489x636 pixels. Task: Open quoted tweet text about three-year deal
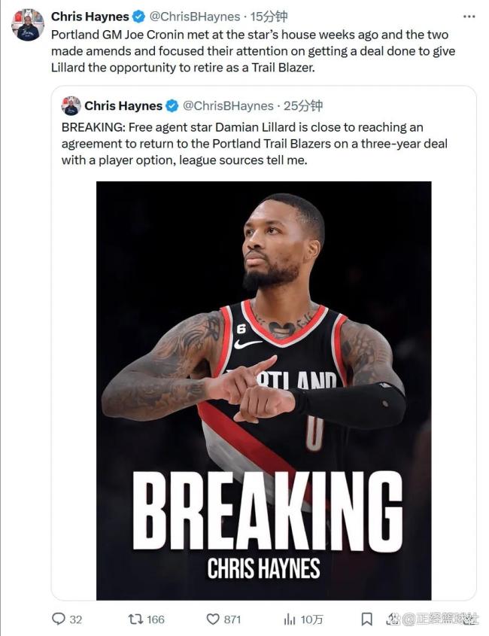(x=254, y=144)
